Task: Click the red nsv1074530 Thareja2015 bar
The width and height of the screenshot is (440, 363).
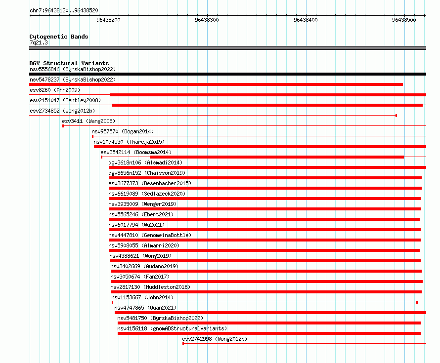Action: [x=260, y=147]
